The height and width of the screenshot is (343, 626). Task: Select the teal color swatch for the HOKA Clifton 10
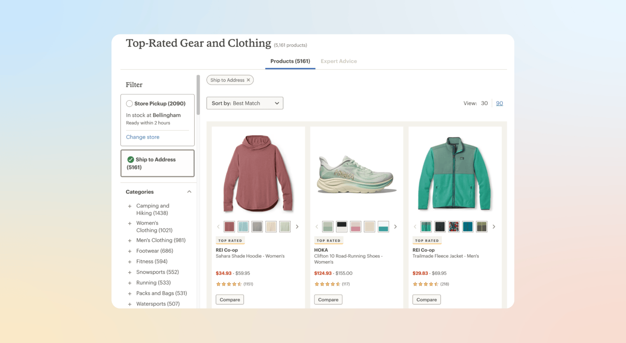[x=383, y=226]
